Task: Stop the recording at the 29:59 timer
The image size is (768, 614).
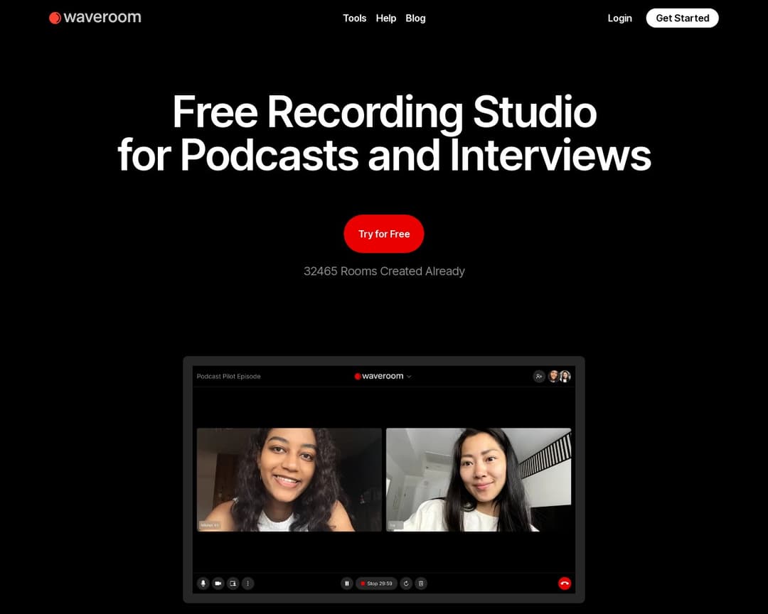Action: click(x=376, y=583)
